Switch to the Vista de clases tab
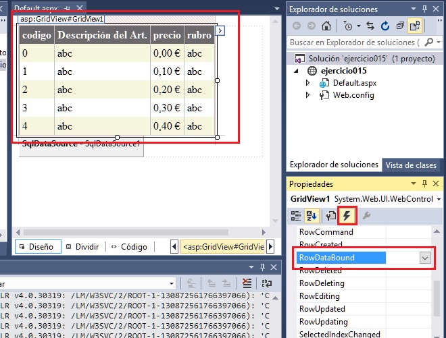Screen dimensions: 446x338 [x=411, y=165]
